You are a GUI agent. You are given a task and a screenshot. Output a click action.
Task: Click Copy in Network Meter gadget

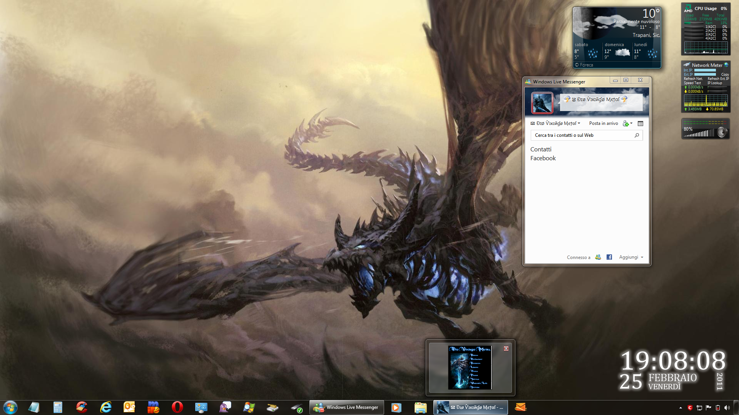(725, 75)
